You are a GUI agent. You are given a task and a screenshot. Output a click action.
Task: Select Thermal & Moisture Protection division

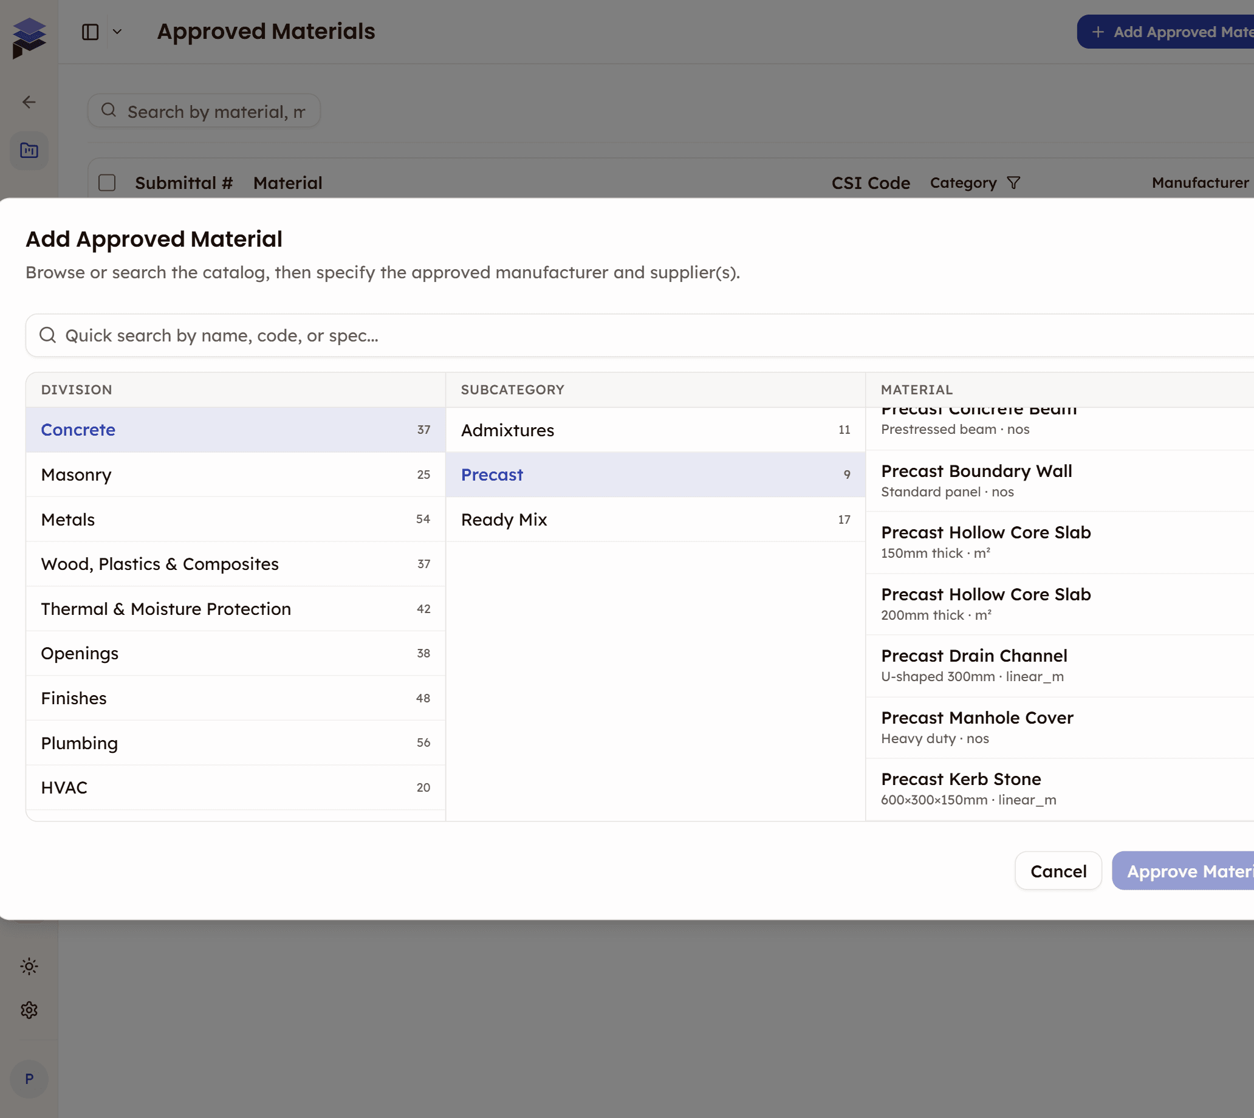coord(236,609)
